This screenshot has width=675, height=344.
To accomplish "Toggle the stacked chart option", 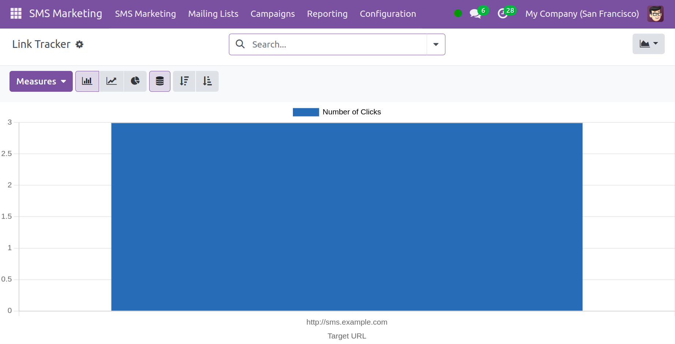I will (160, 81).
